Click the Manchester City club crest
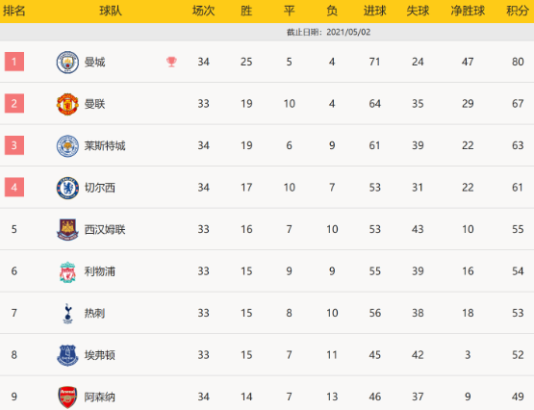The image size is (534, 410). pyautogui.click(x=67, y=63)
